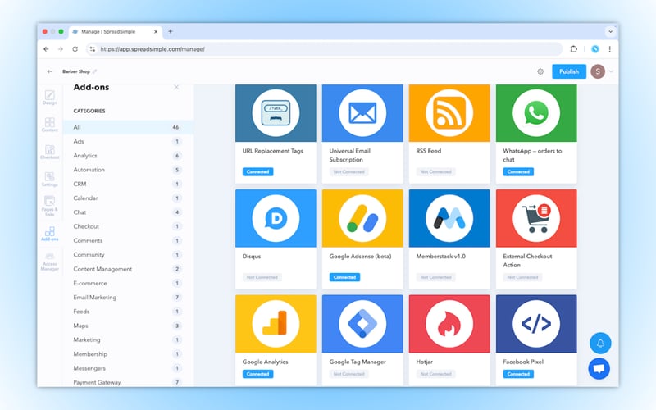Choose the Content Management category

tap(128, 269)
